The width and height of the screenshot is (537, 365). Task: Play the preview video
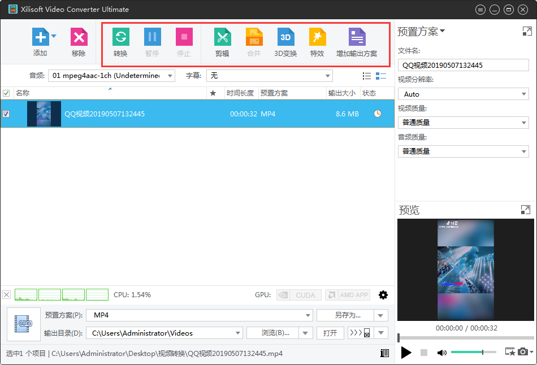click(x=406, y=353)
